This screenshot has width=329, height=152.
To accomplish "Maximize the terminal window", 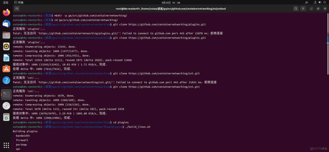I will tap(318, 9).
